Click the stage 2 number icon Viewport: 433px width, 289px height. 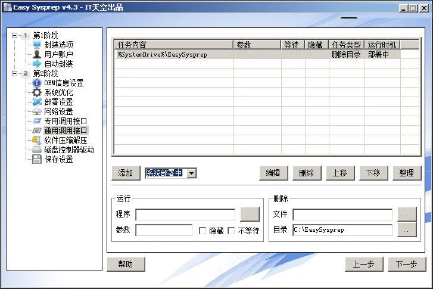[x=26, y=73]
